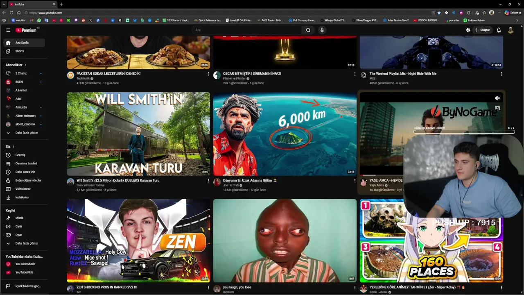Open Albert Heimann subscription channel

tap(24, 116)
